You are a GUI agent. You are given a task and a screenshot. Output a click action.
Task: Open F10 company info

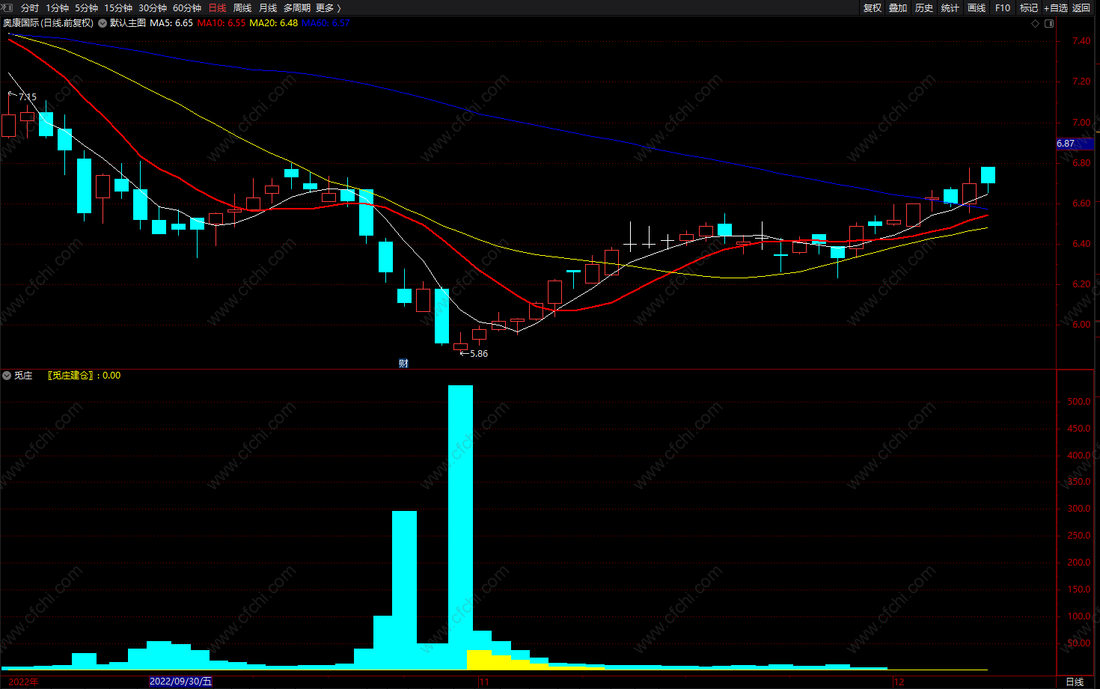(x=1003, y=7)
